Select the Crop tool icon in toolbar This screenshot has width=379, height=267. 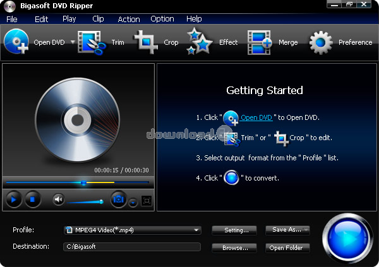point(146,42)
